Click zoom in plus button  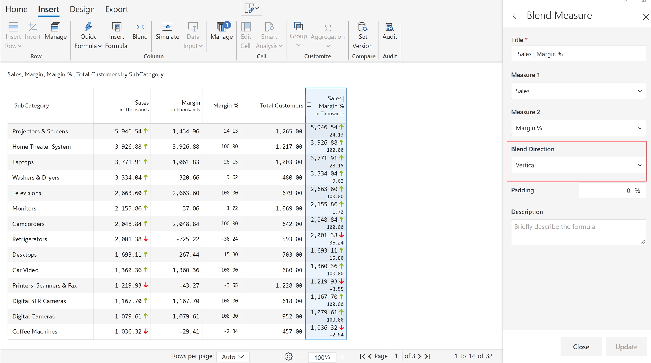[342, 357]
